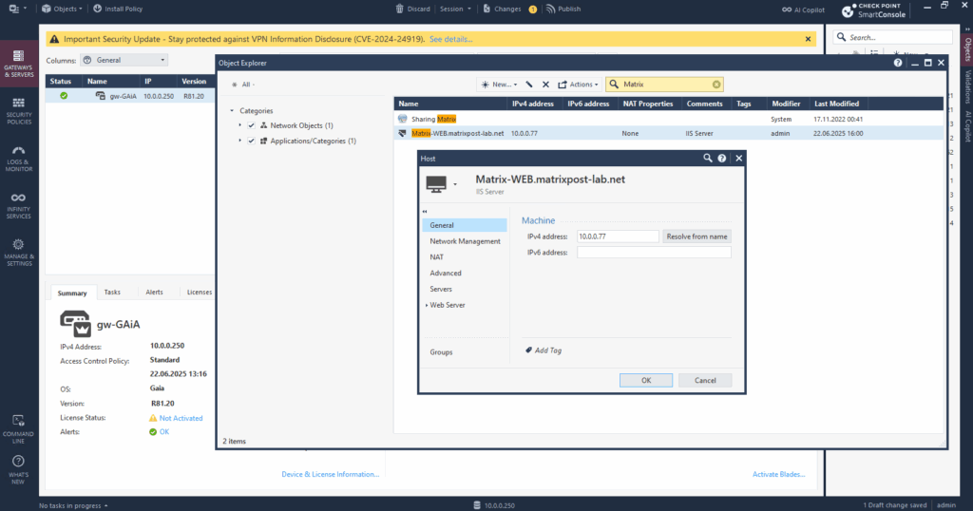Open the Columns General dropdown
973x511 pixels.
pyautogui.click(x=125, y=60)
